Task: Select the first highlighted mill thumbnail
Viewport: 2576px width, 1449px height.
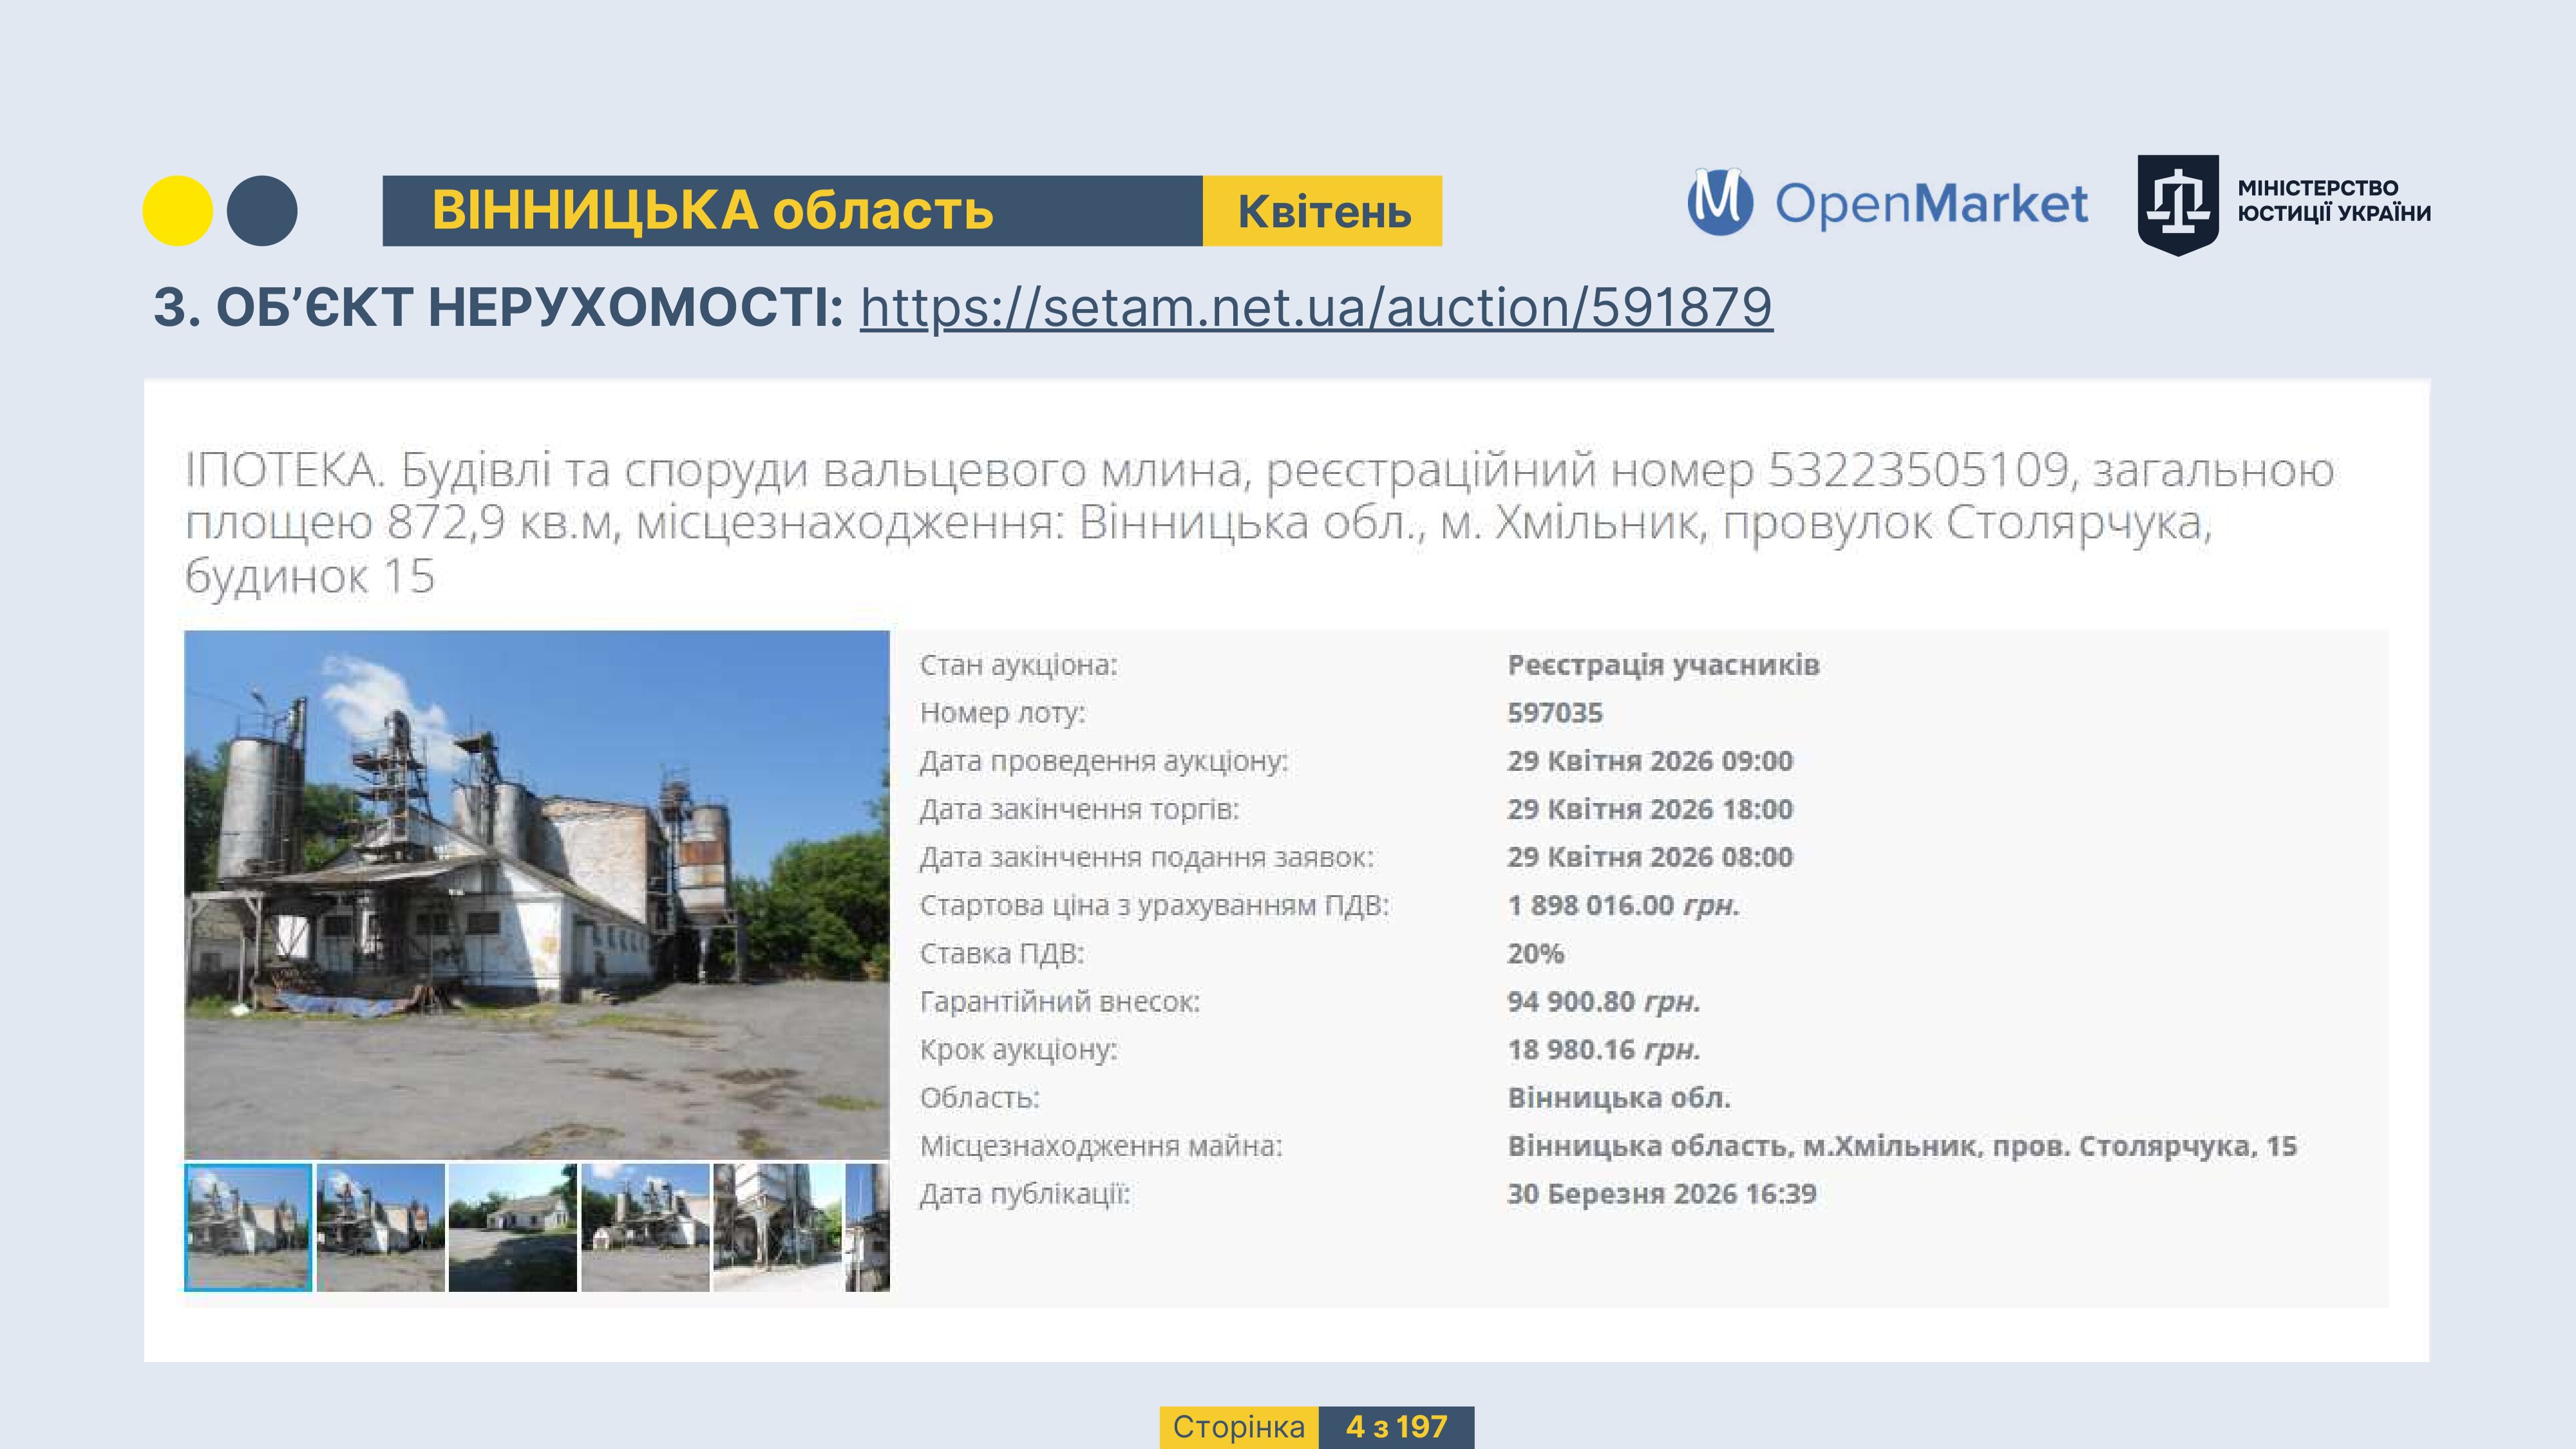Action: click(x=248, y=1227)
